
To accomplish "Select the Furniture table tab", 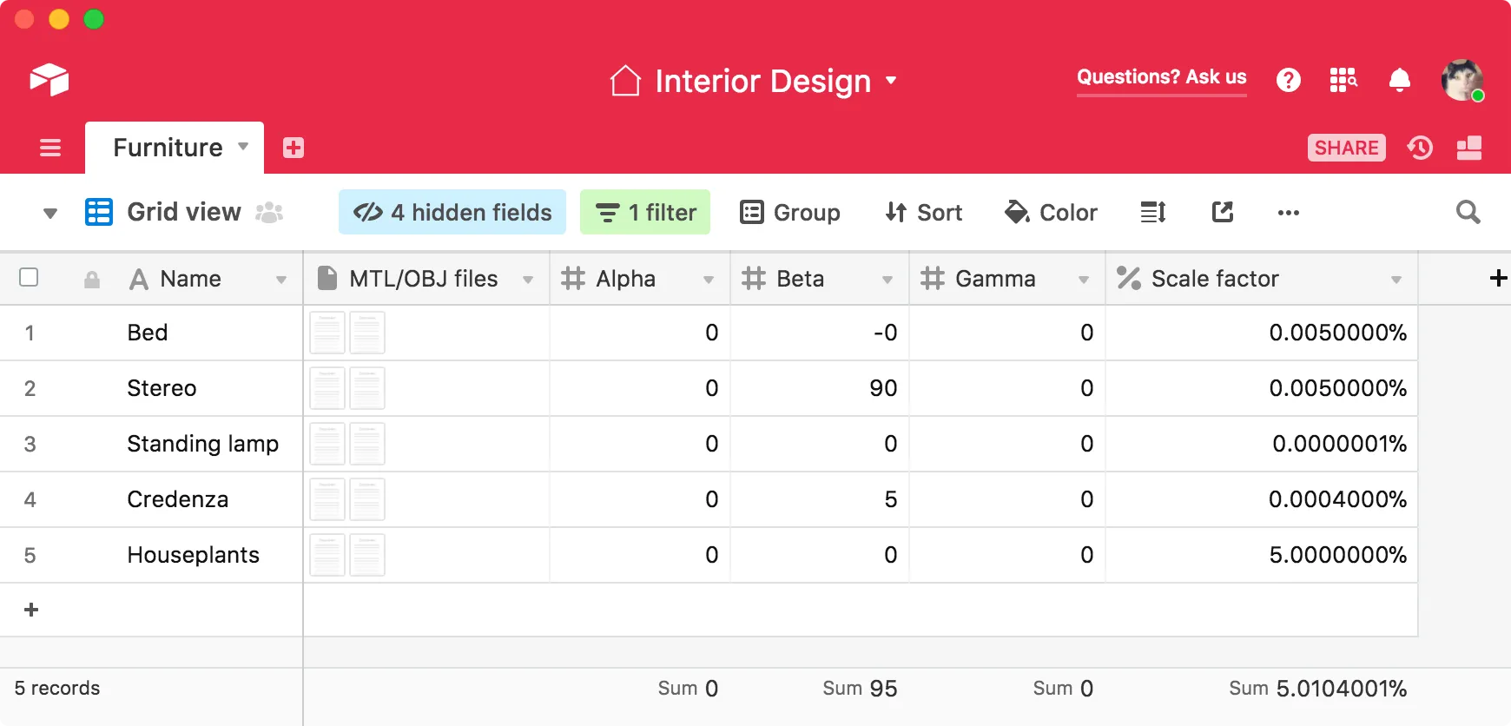I will tap(168, 148).
